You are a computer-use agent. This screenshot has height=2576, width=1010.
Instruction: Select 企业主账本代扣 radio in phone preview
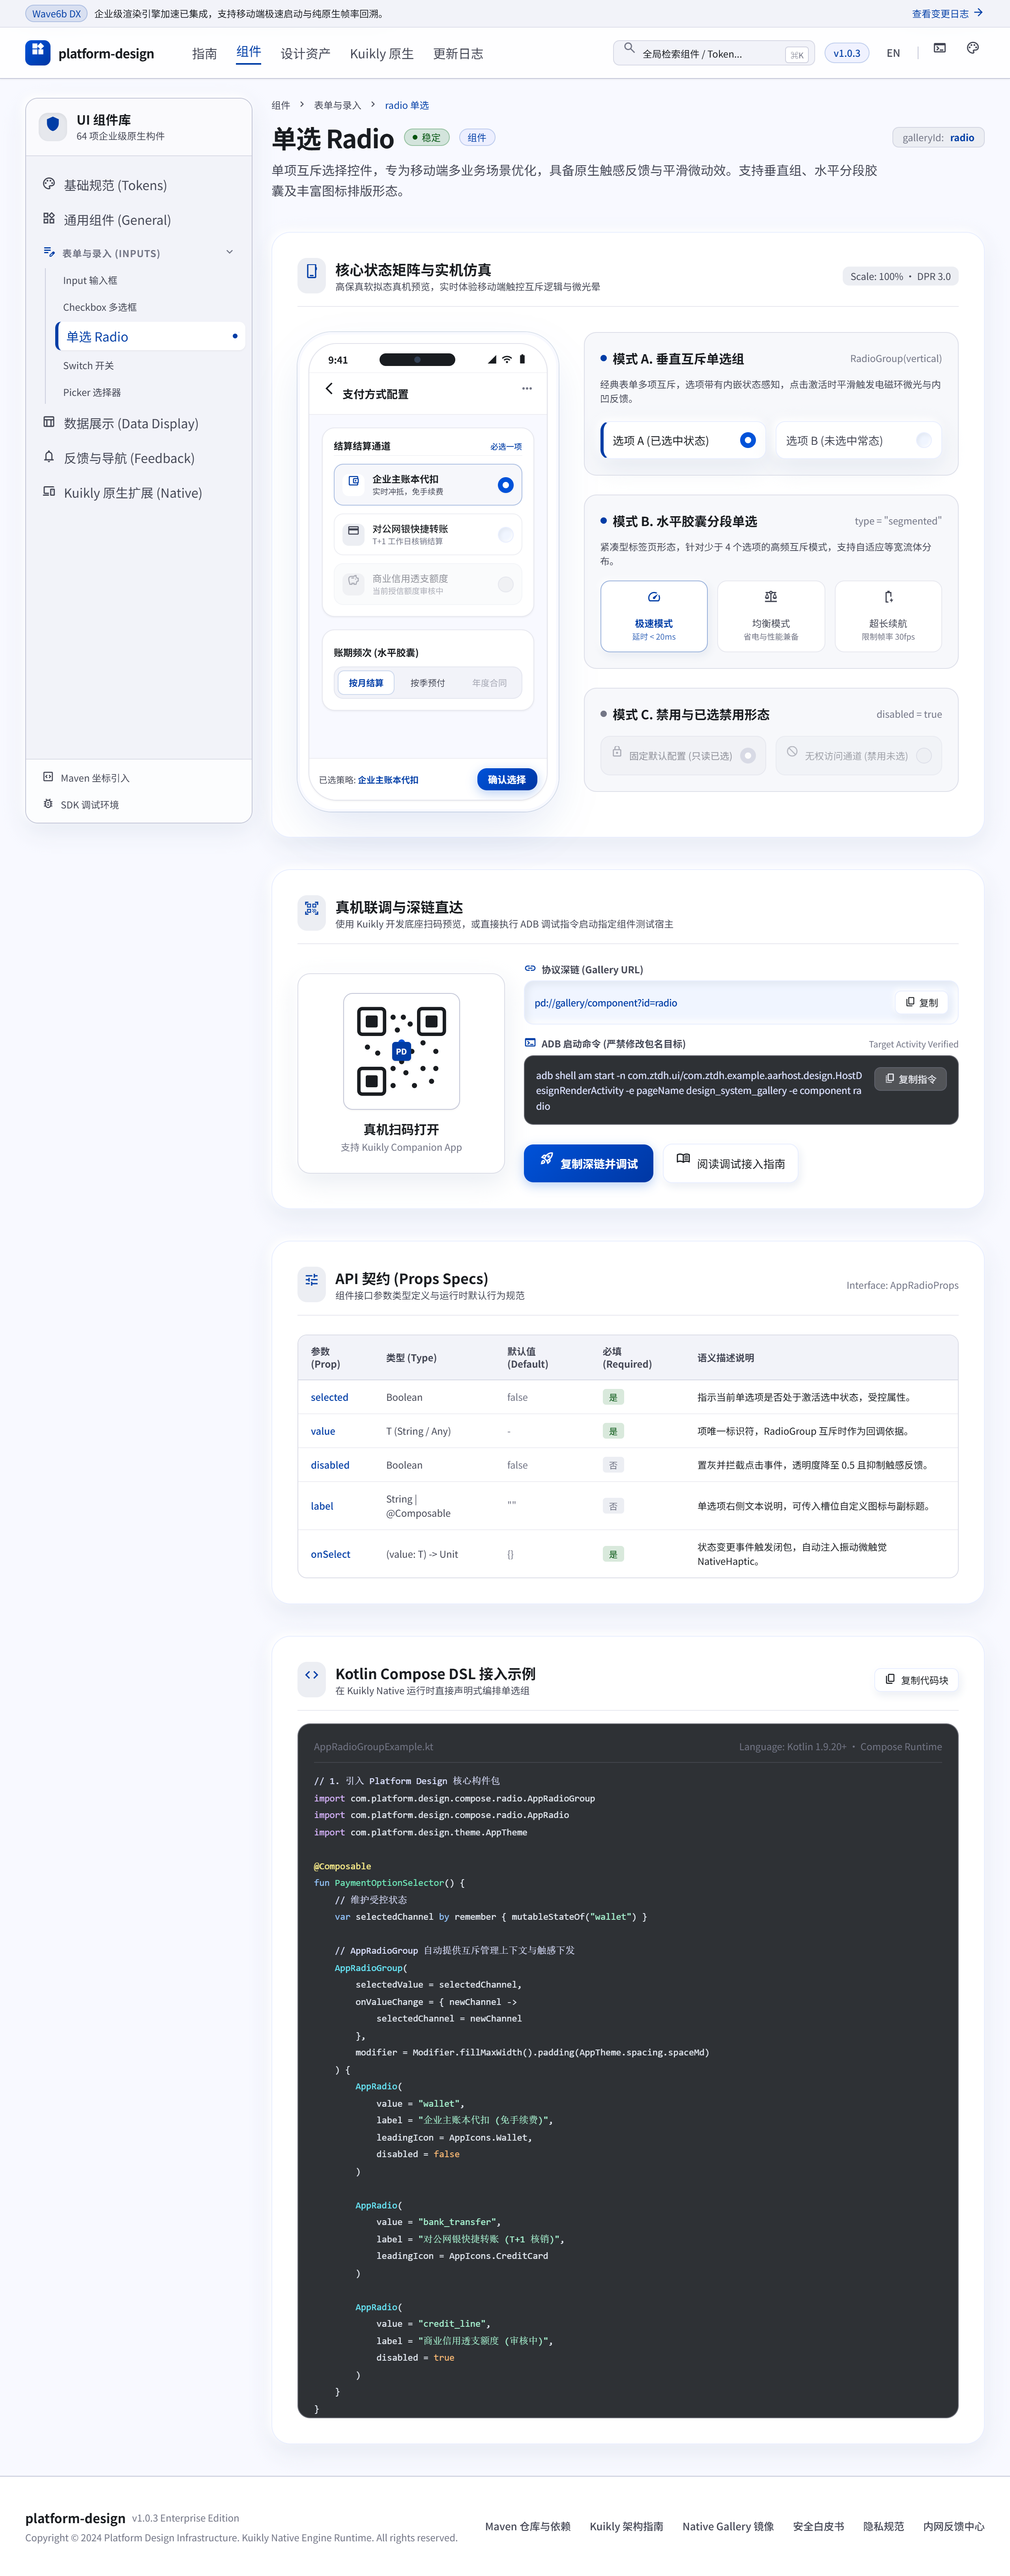506,485
